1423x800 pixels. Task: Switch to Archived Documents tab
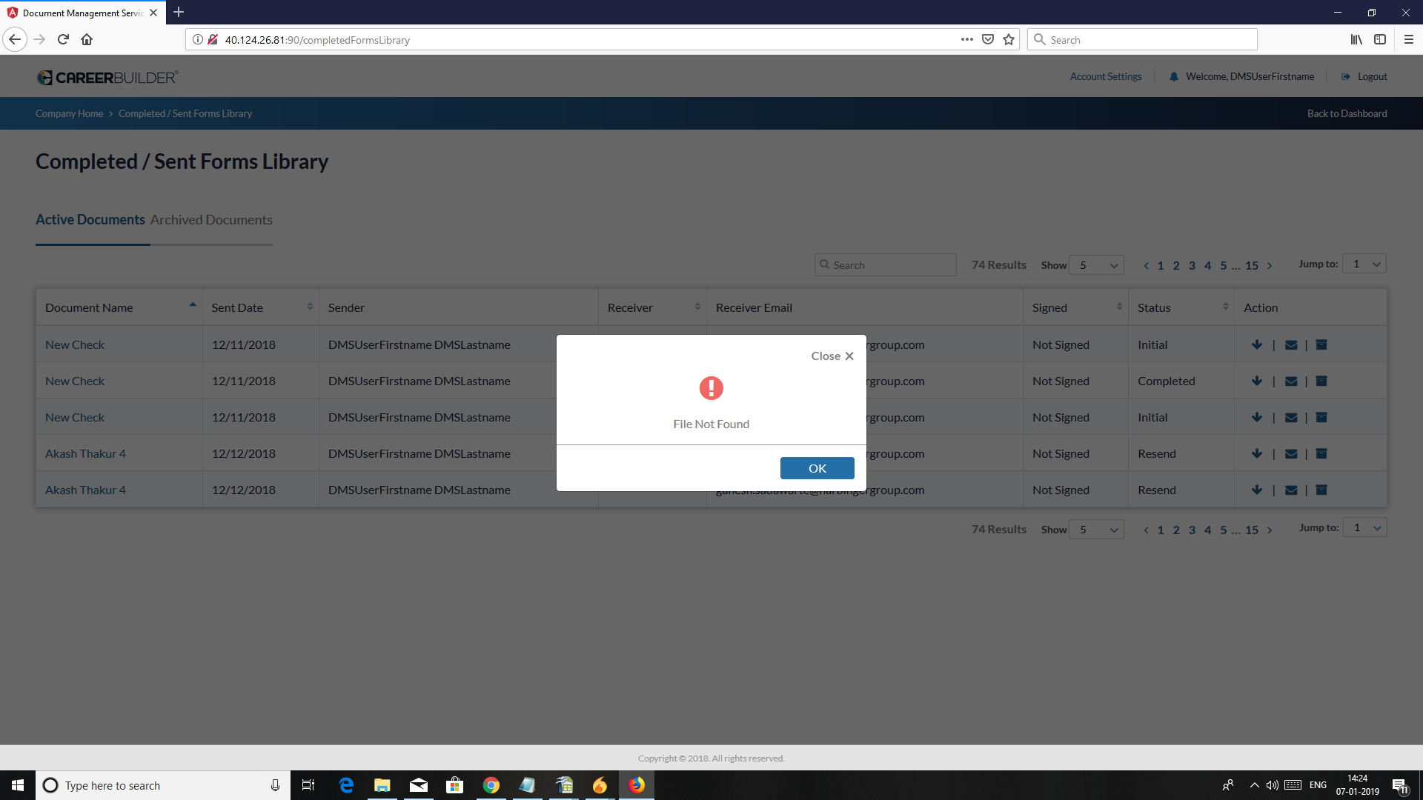click(x=211, y=220)
